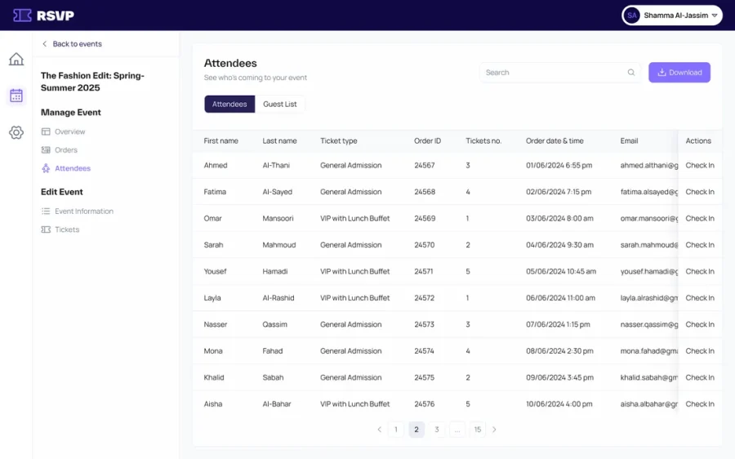This screenshot has height=459, width=735.
Task: Click the RSVP ticket logo icon
Action: 22,16
